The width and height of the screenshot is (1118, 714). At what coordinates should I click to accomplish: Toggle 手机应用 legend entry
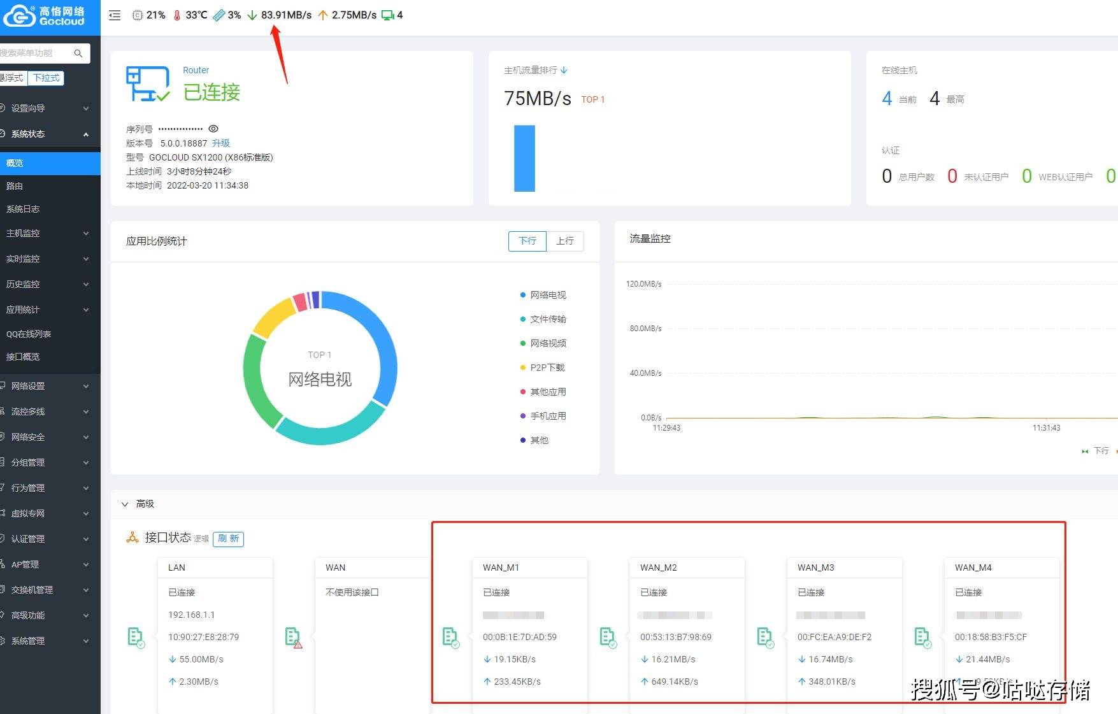point(543,416)
